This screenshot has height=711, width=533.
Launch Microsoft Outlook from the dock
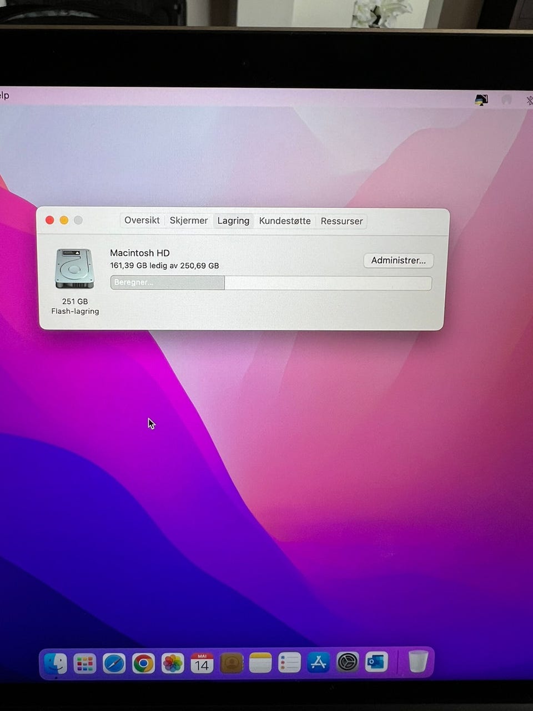point(376,663)
